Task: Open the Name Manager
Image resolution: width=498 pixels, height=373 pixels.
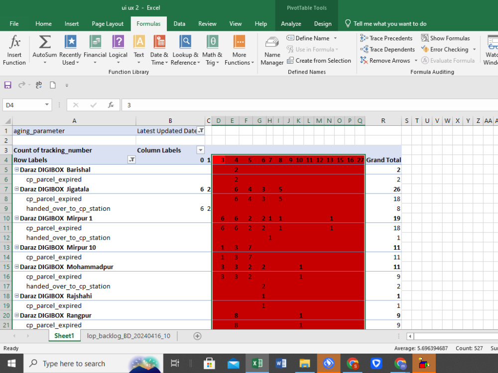Action: pyautogui.click(x=272, y=50)
